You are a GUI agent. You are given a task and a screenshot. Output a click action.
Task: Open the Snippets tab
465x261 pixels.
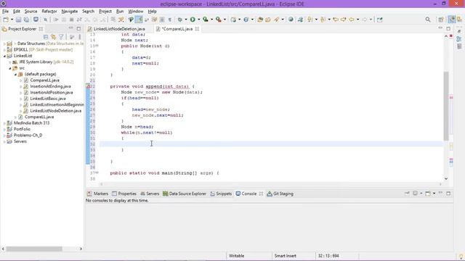[x=221, y=194]
